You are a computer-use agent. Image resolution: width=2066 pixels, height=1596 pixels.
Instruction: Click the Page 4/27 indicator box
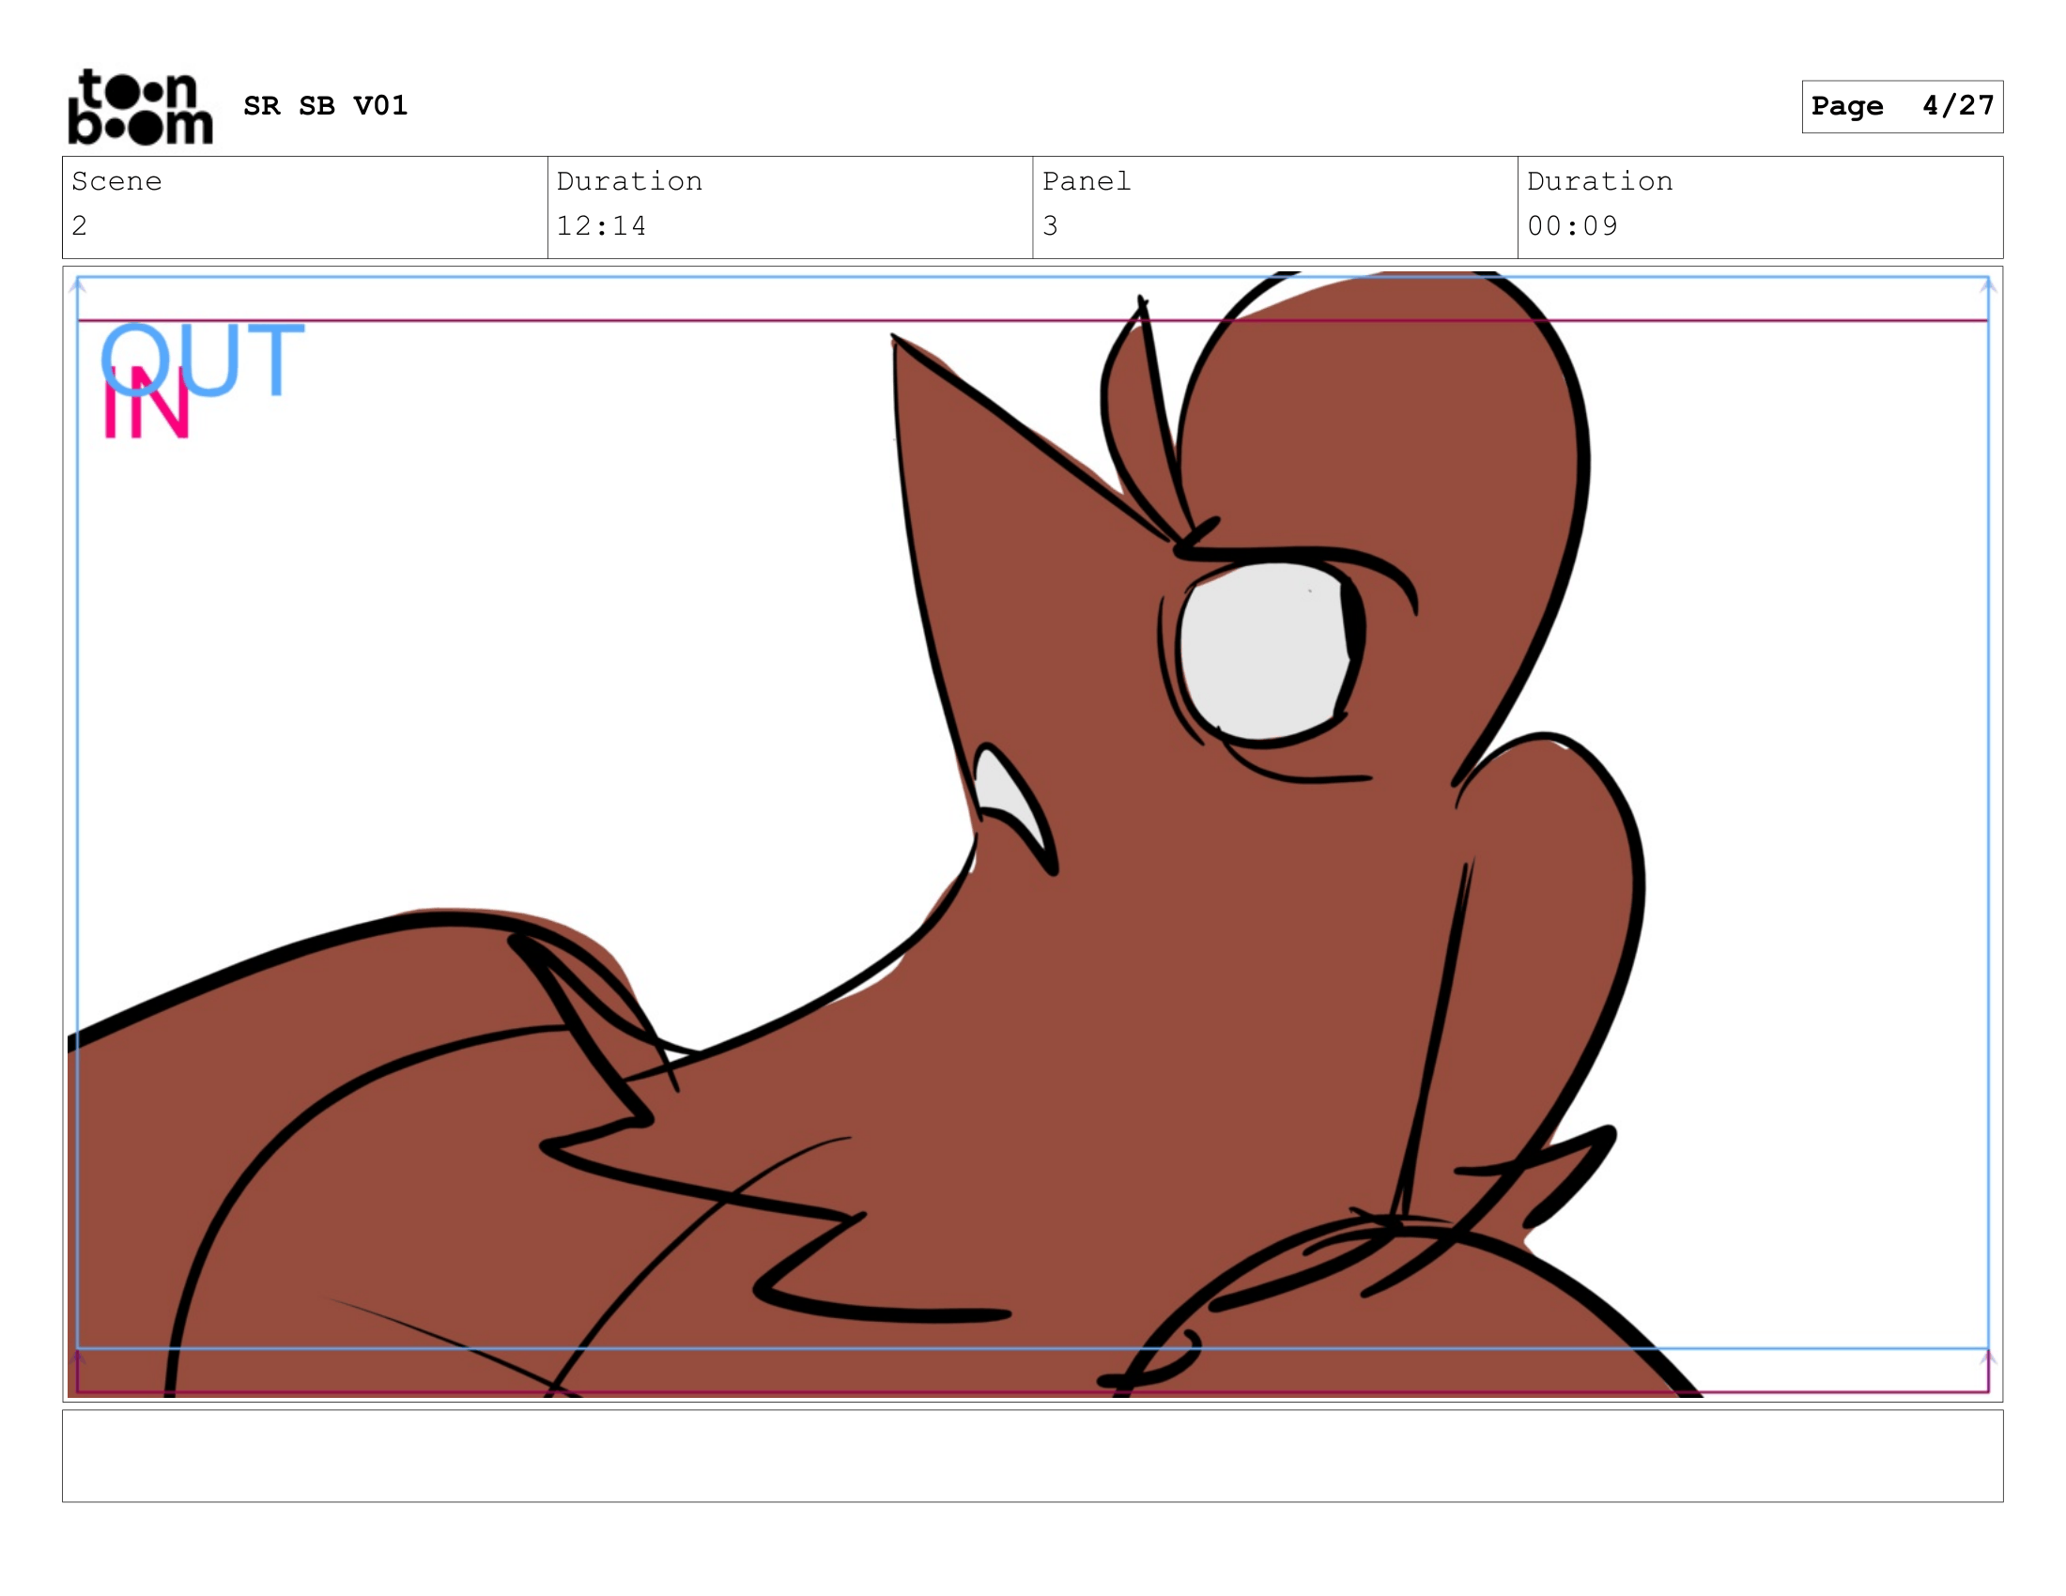(1902, 106)
